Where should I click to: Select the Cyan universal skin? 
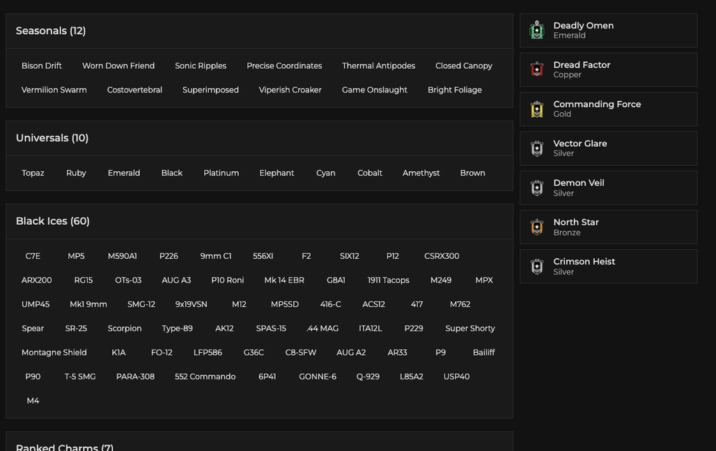point(325,173)
